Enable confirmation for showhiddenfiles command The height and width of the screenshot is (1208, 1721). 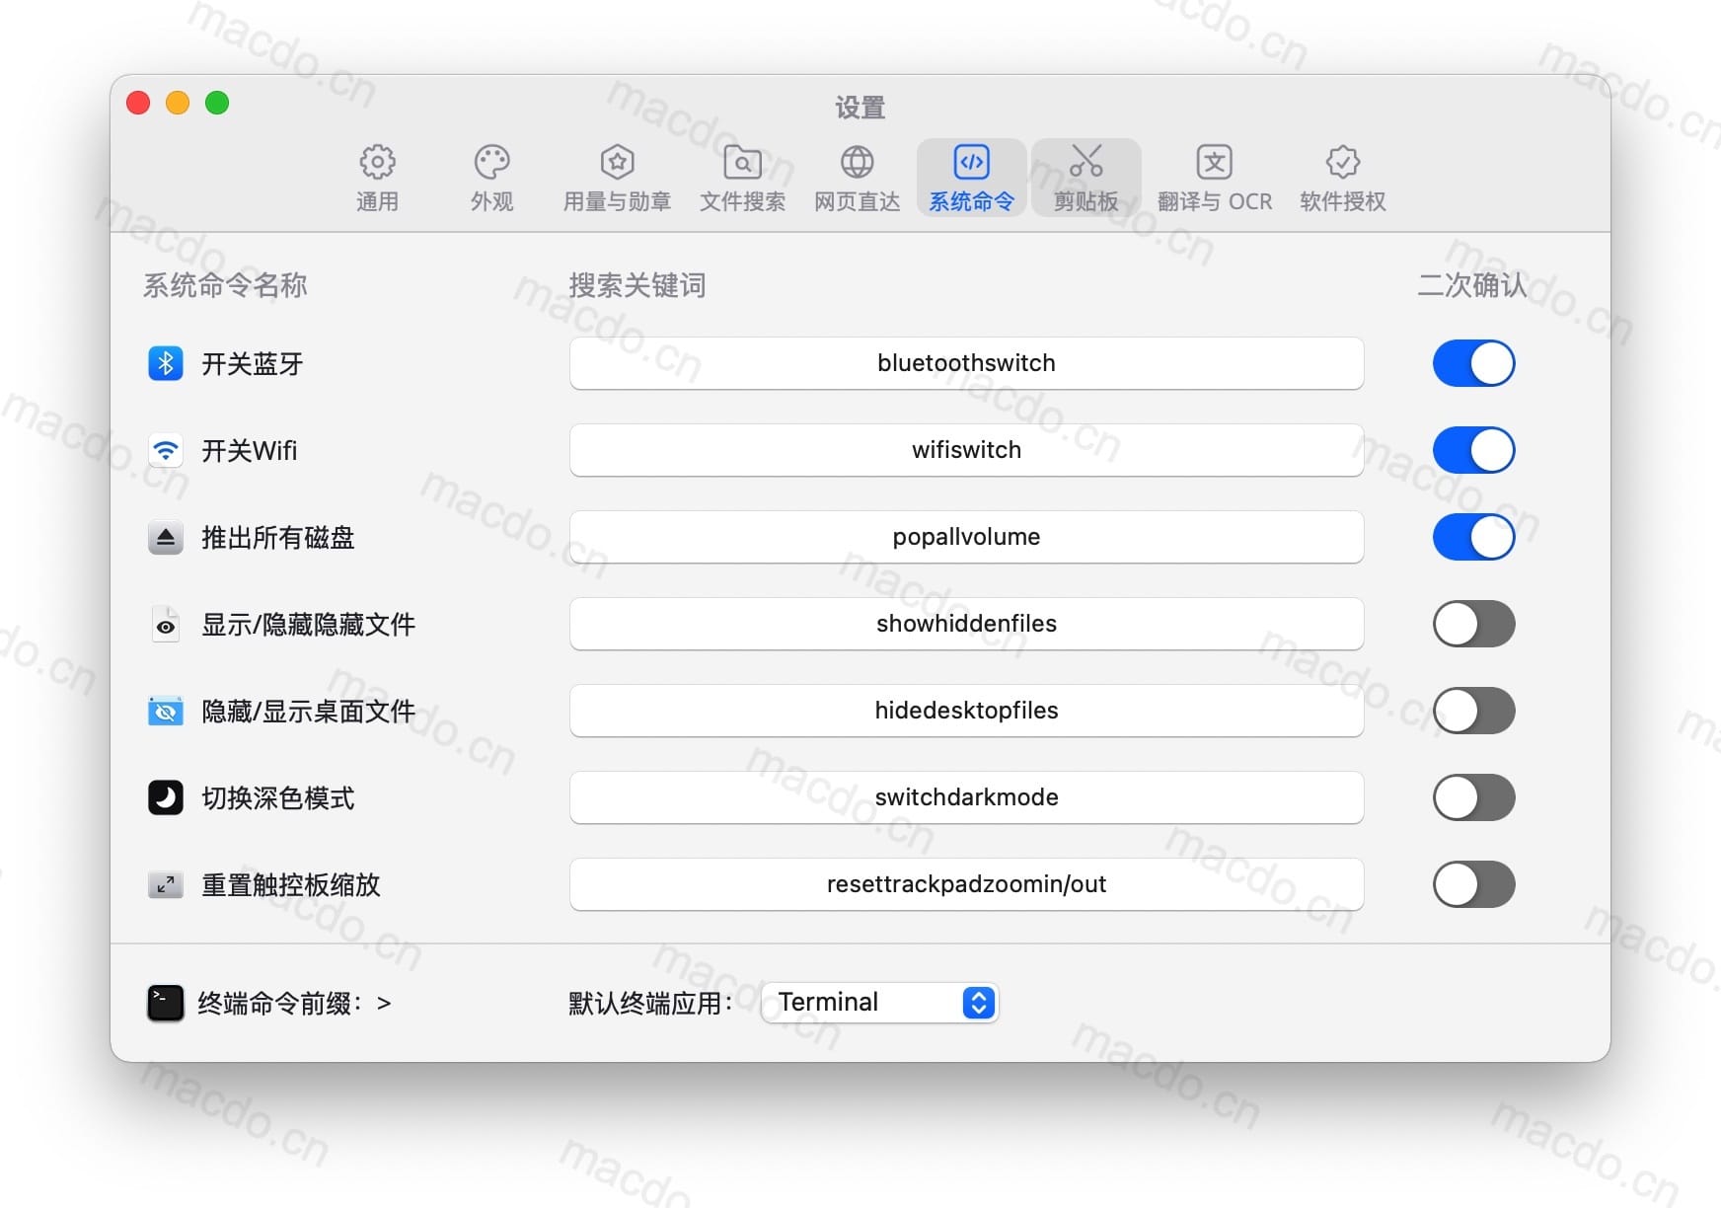point(1473,624)
